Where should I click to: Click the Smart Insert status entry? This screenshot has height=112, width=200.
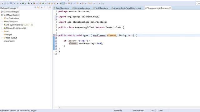(139, 111)
